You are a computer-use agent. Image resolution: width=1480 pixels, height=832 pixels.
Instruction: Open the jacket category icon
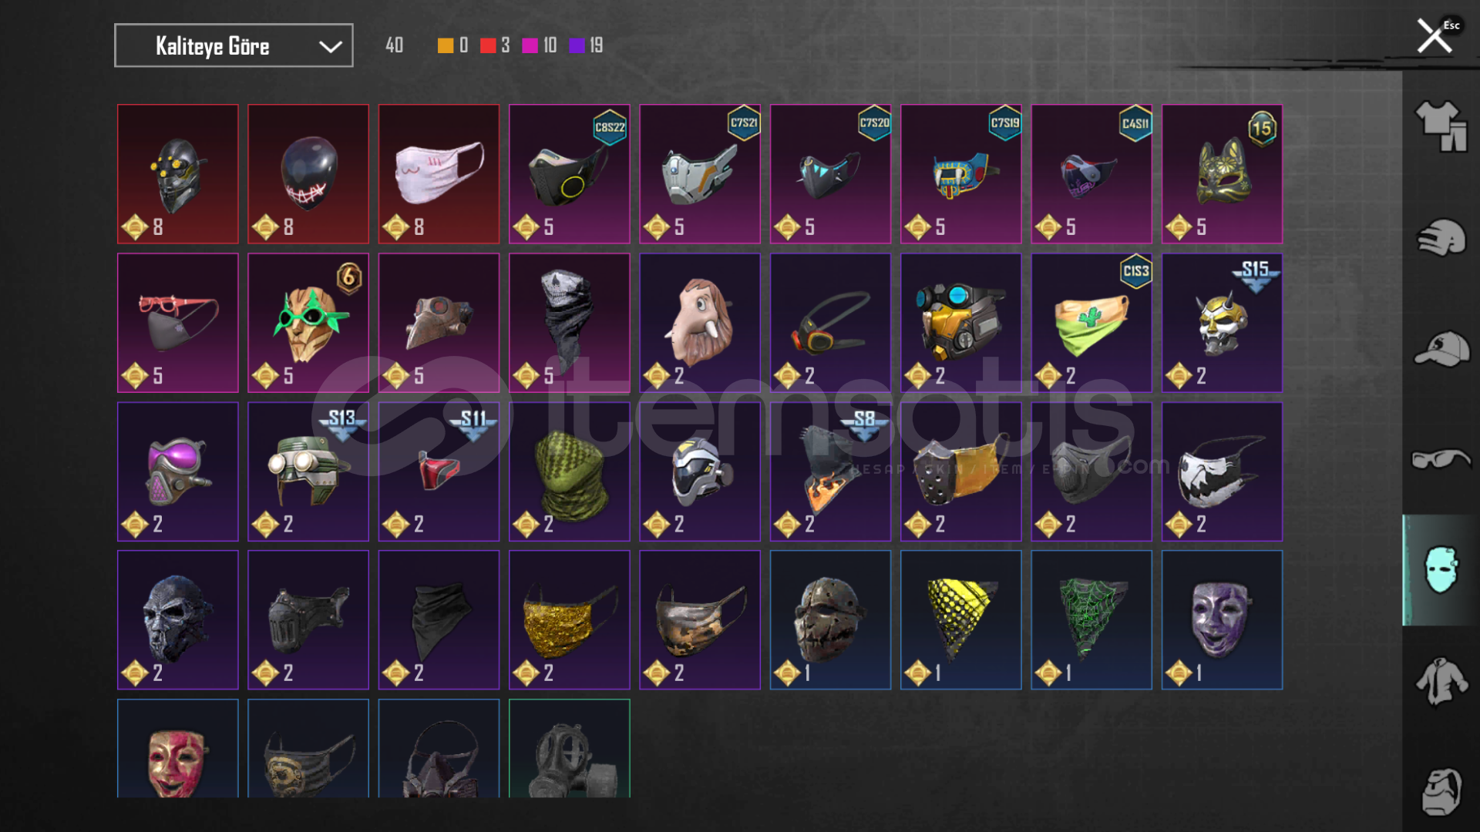(1441, 681)
